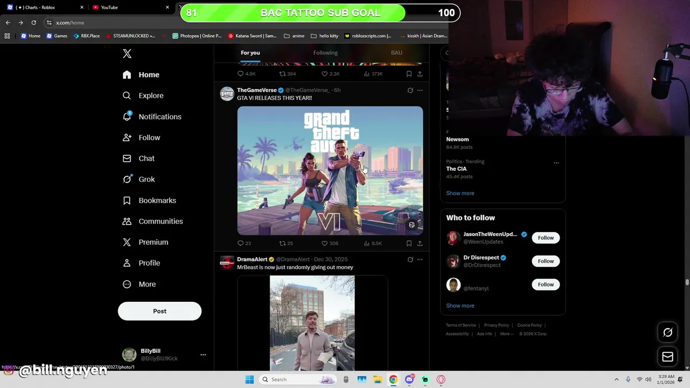Open floating messages envelope button
690x388 pixels.
pyautogui.click(x=667, y=357)
